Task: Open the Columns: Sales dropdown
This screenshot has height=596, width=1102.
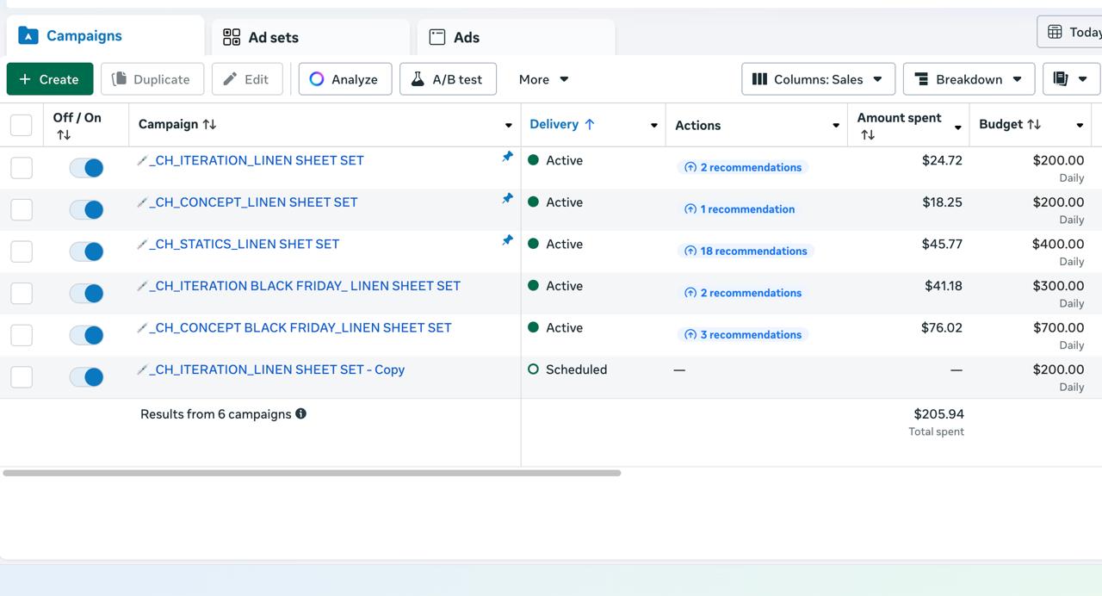Action: click(x=818, y=79)
